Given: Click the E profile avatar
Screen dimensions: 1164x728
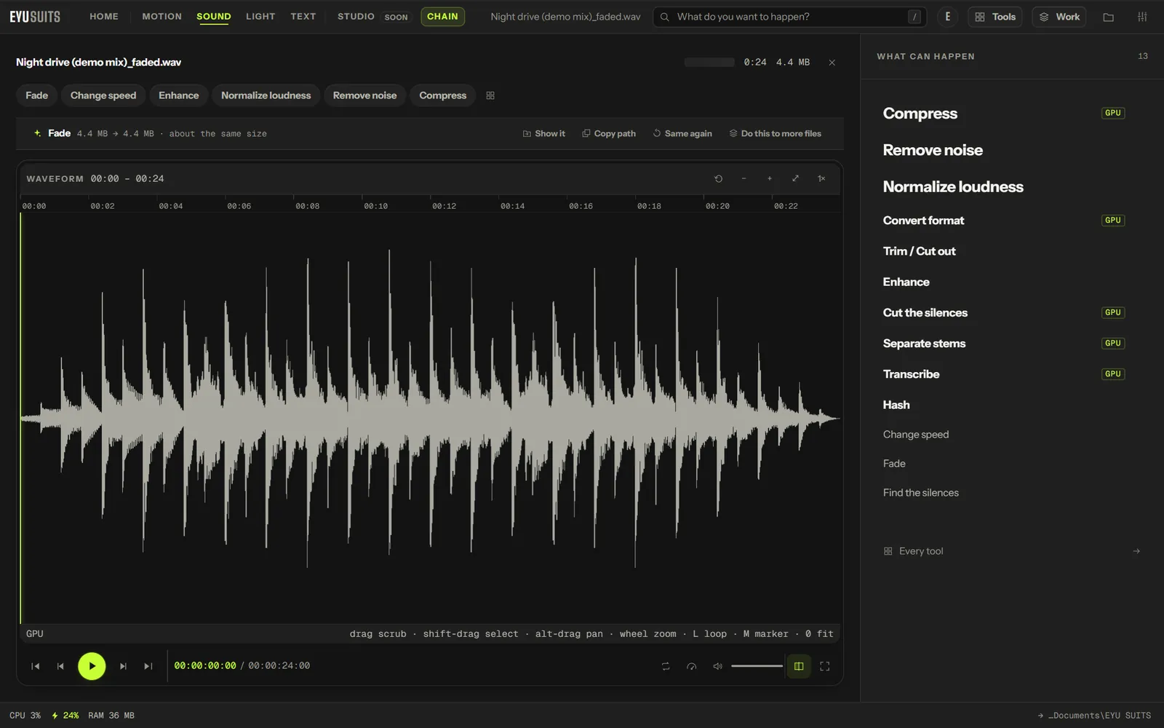Looking at the screenshot, I should click(x=947, y=17).
